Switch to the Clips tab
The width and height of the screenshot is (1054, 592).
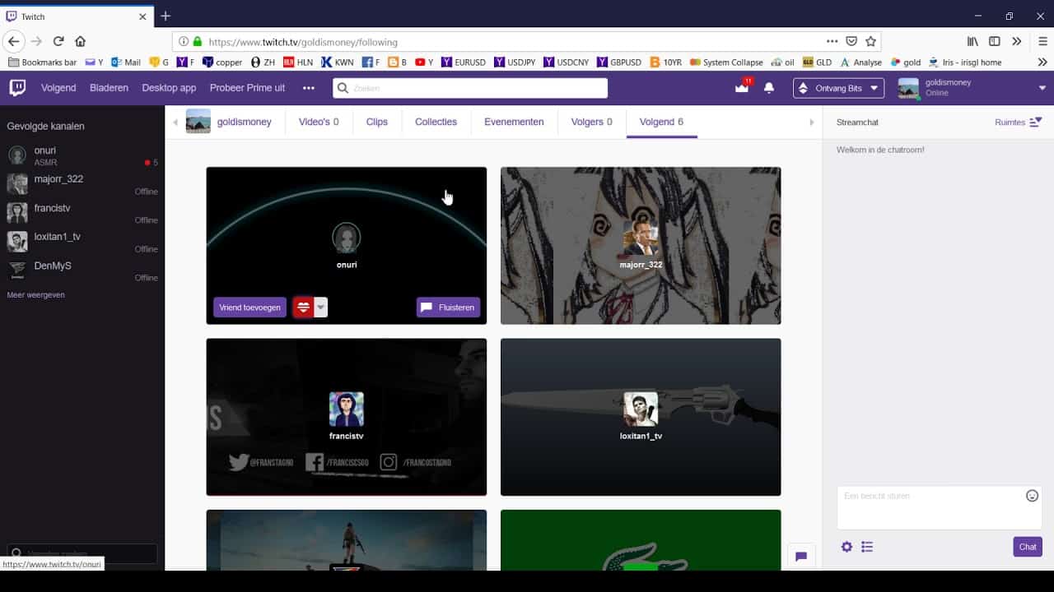click(377, 122)
